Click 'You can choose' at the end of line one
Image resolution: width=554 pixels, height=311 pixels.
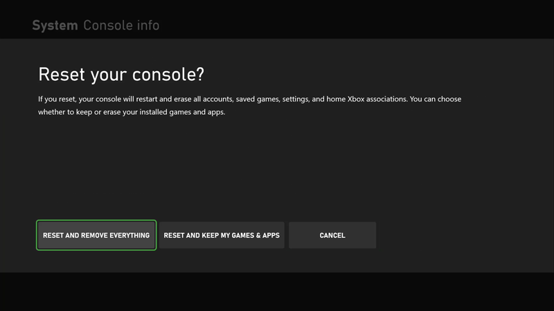click(x=436, y=100)
